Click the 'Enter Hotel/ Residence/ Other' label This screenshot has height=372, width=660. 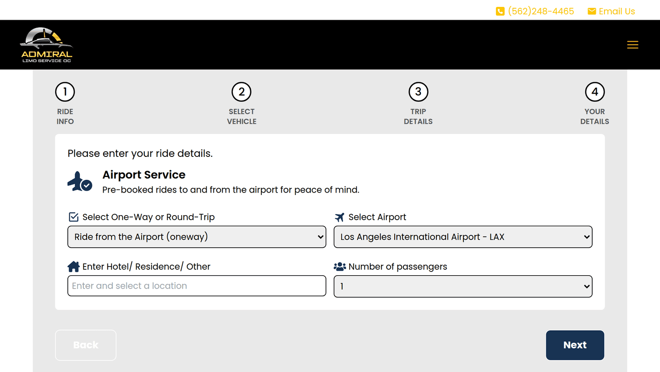click(146, 267)
